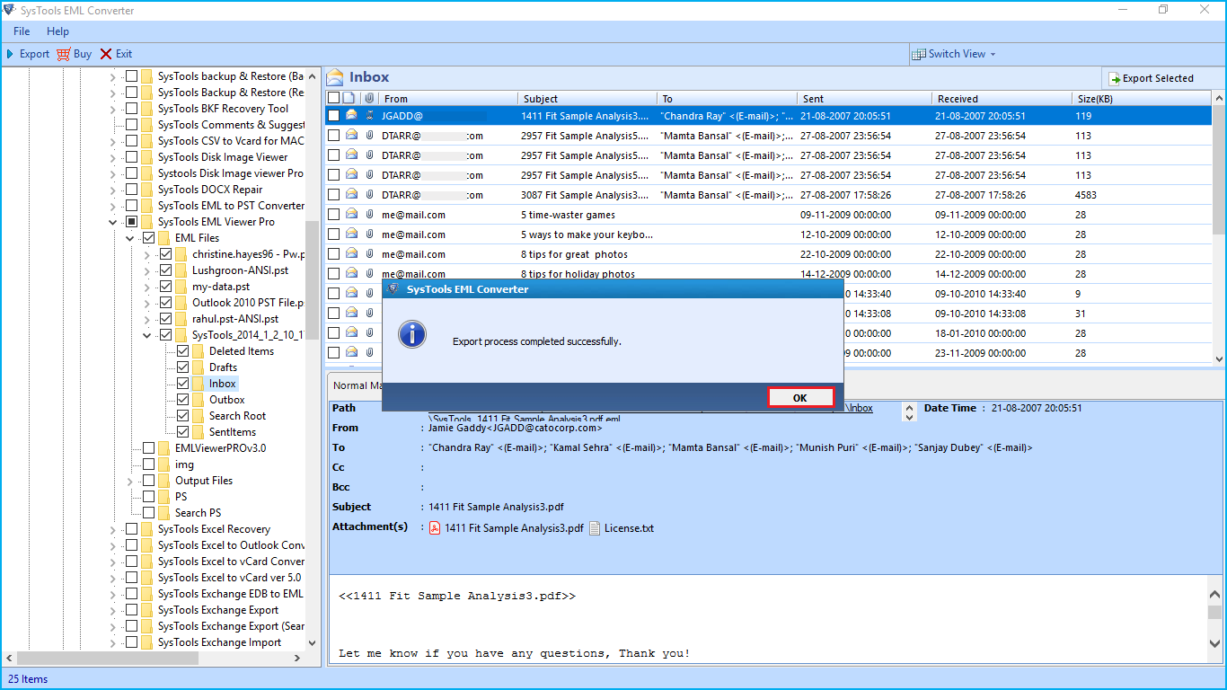The image size is (1227, 690).
Task: Click the red Exit icon
Action: (106, 54)
